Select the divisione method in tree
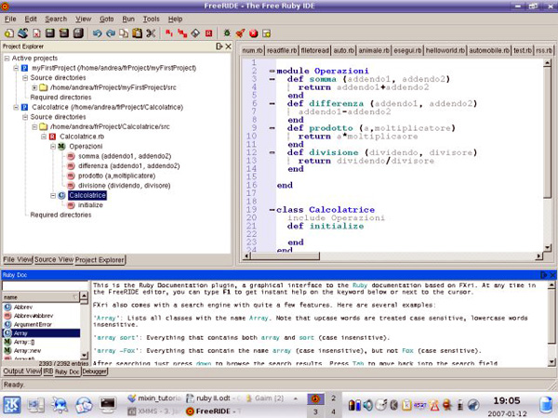558x418 pixels. pos(125,186)
